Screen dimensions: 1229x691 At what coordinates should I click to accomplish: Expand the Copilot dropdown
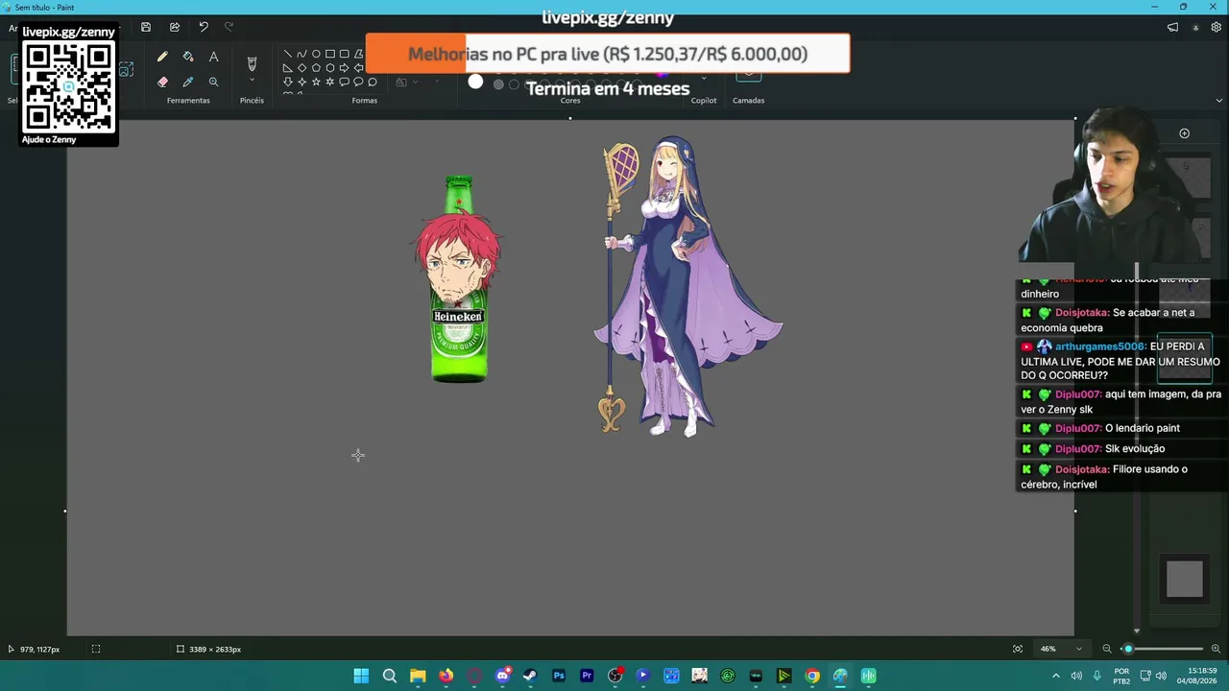click(704, 79)
